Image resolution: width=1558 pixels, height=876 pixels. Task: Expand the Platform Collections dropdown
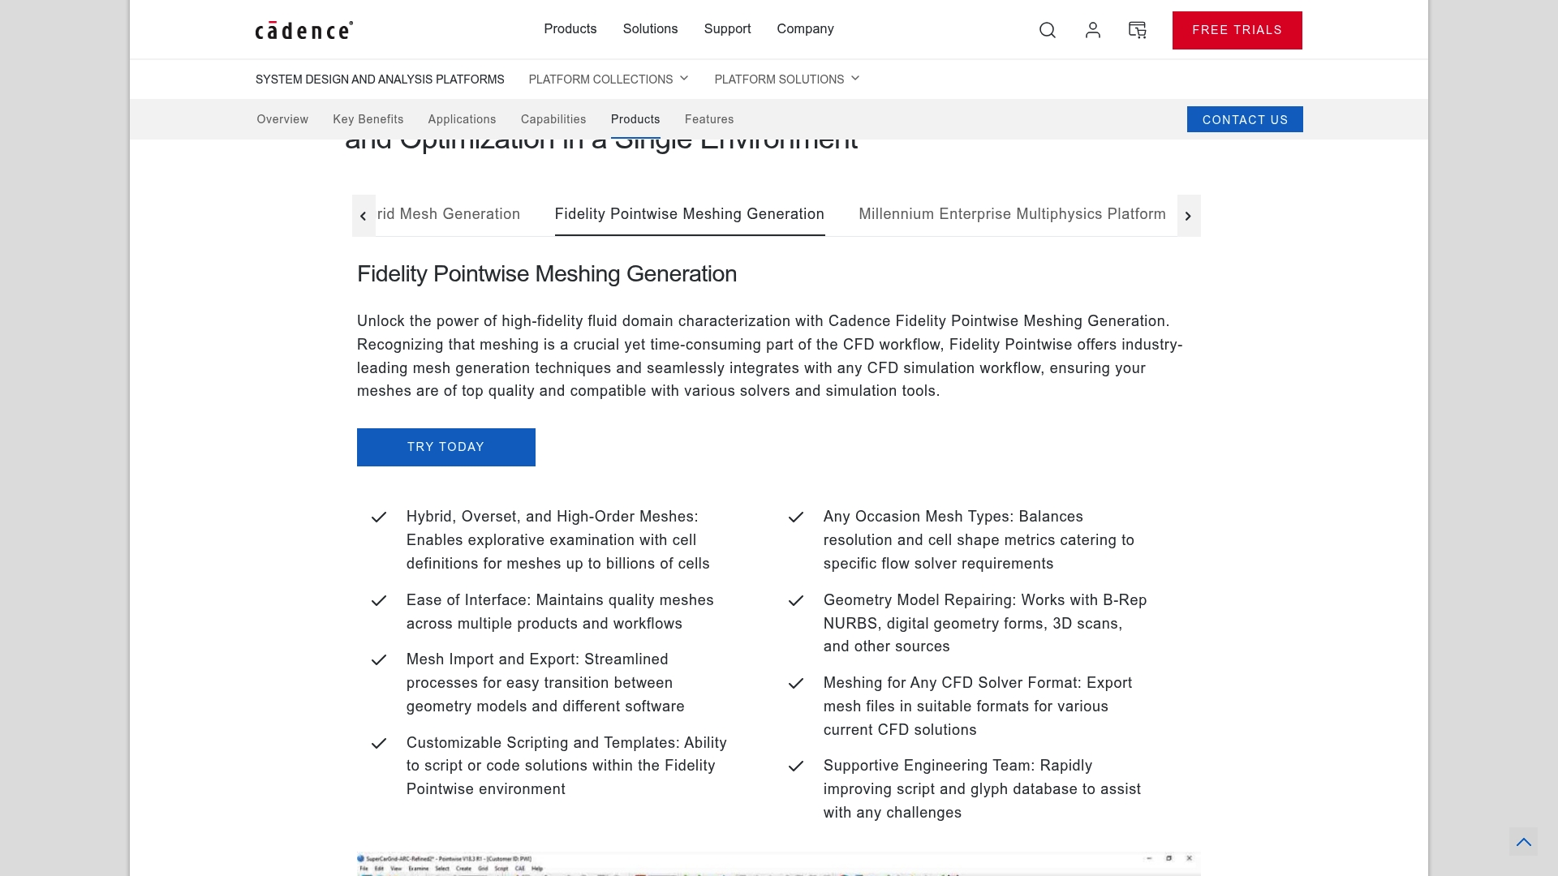[x=609, y=79]
